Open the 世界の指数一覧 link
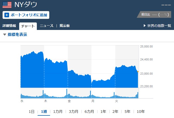Viewport: 174px width, 118px height. (159, 26)
